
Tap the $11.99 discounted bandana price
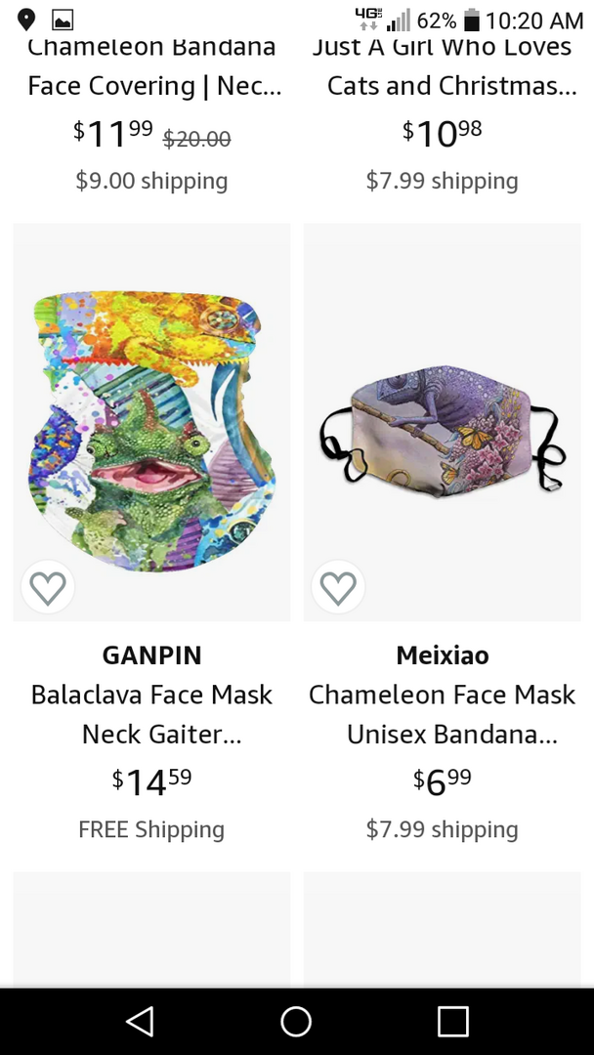point(113,133)
